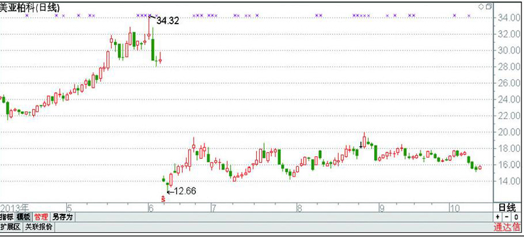Screen dimensions: 524x238
Task: Open the 扩展区 extension area tab
Action: pos(10,228)
